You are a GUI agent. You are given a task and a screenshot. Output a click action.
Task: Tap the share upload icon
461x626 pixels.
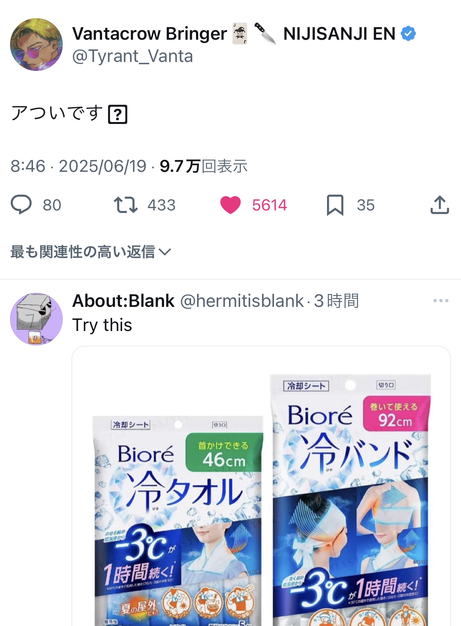coord(440,205)
